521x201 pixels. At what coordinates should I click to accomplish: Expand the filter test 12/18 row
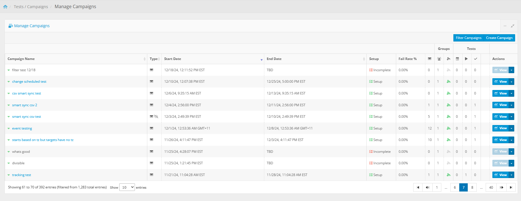coord(9,70)
